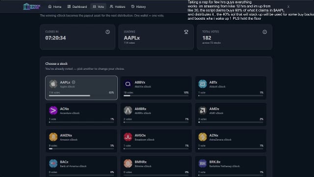Click the Bank of America logo icon
314x177 pixels.
(x=53, y=163)
